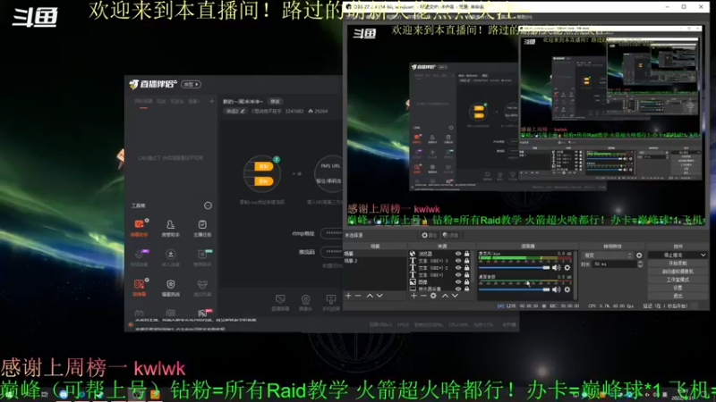The image size is (716, 402).
Task: Unlock the image source lock icon
Action: click(466, 281)
